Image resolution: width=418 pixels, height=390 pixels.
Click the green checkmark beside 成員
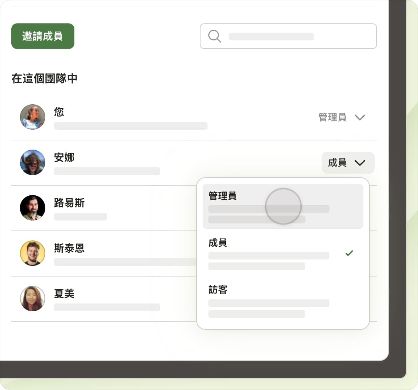coord(349,253)
